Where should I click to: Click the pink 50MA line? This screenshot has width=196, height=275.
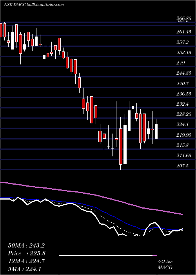[x=91, y=194]
